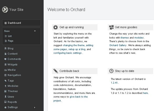The width and height of the screenshot is (154, 111).
Task: Click the Welcome to Orchard heading
Action: pyautogui.click(x=66, y=9)
